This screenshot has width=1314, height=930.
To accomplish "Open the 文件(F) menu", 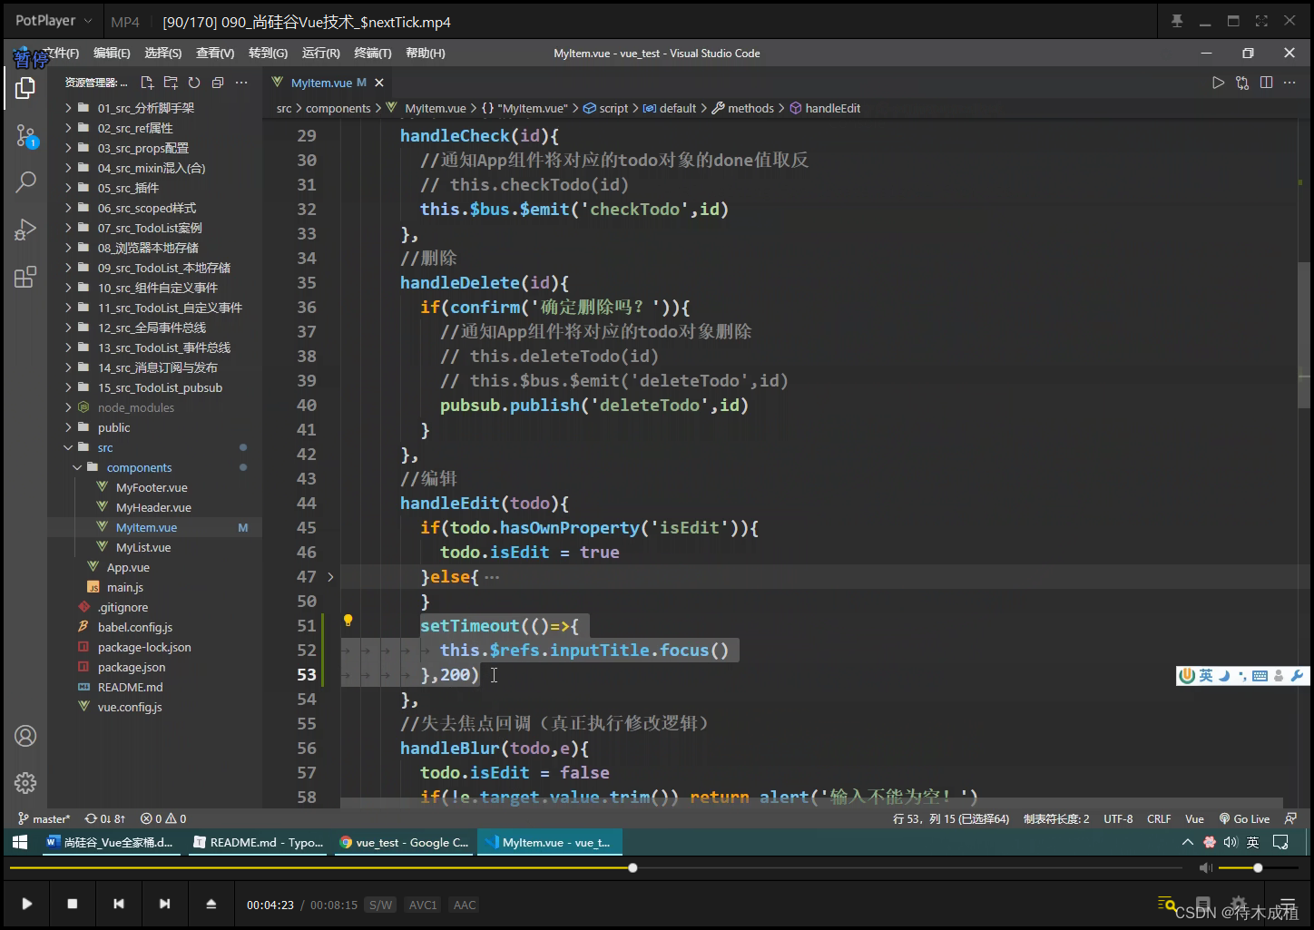I will [60, 54].
